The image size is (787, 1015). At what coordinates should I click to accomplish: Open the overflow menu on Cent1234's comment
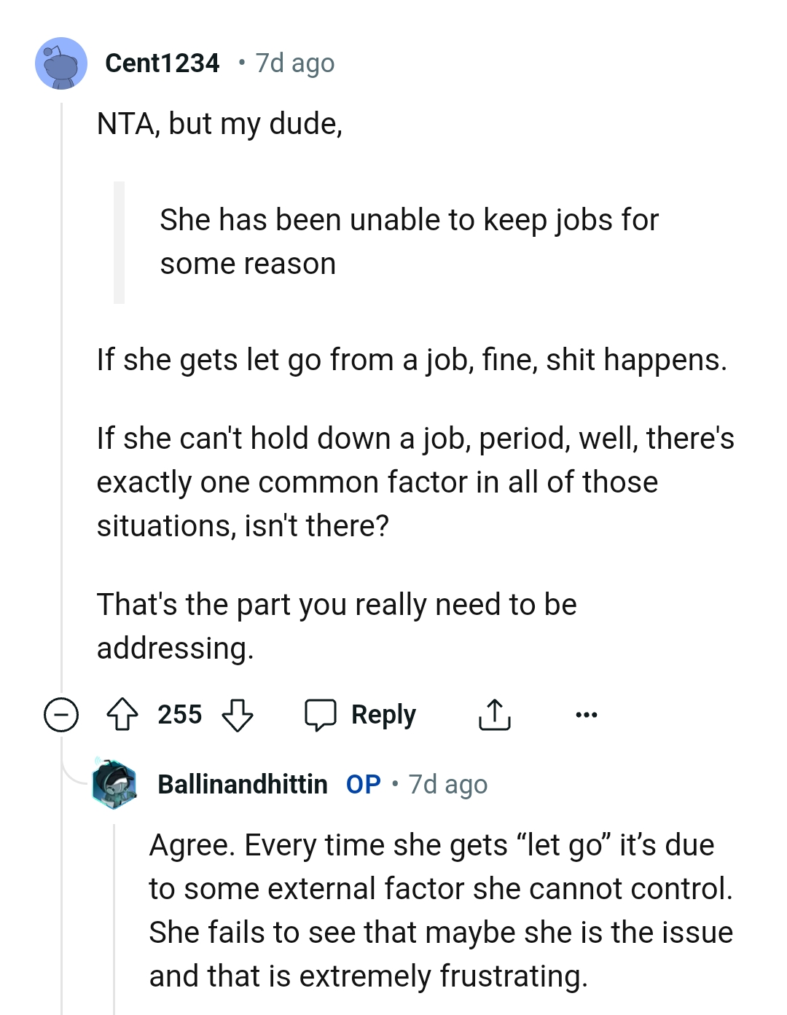[585, 714]
